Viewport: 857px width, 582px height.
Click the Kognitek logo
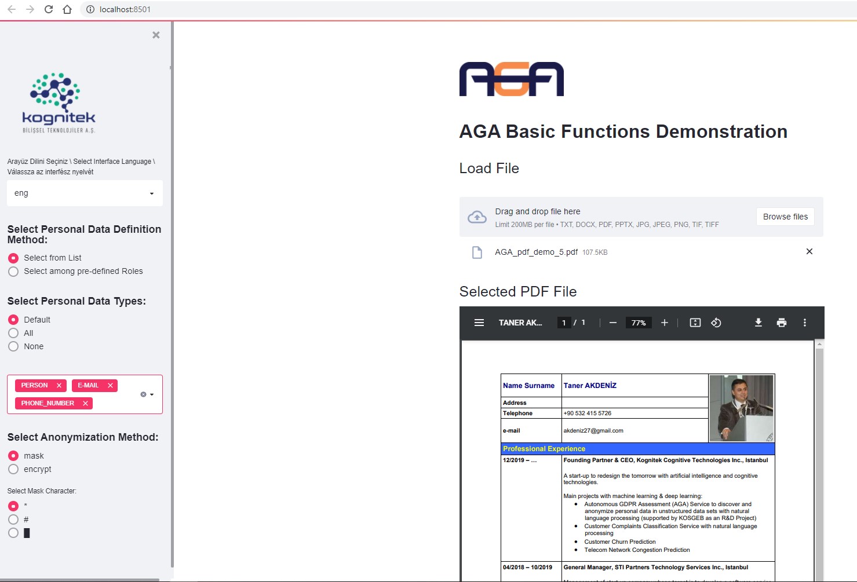coord(59,103)
